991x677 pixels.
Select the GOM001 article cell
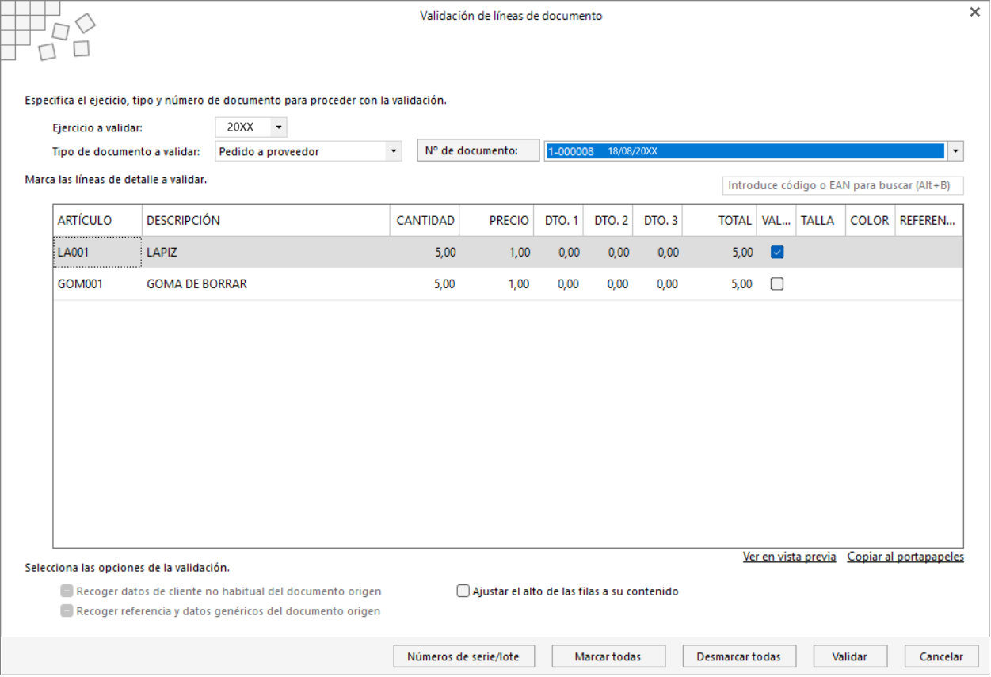[x=97, y=283]
